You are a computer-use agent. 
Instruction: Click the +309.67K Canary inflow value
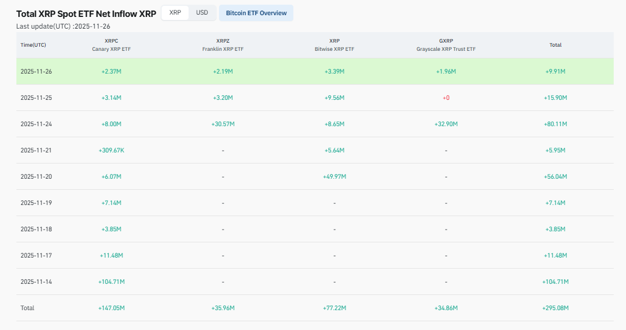click(x=111, y=150)
